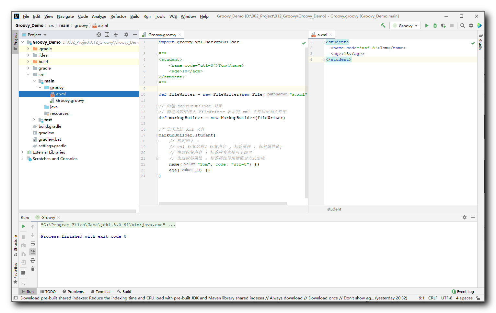Collapse all in Project panel toolbar

point(116,35)
